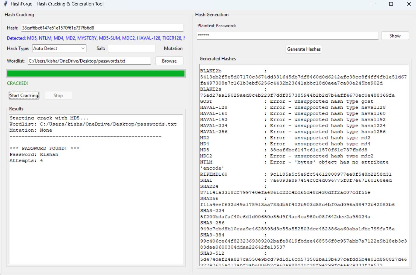This screenshot has width=416, height=275.
Task: Click the RIPEMD160 hash row
Action: [296, 174]
